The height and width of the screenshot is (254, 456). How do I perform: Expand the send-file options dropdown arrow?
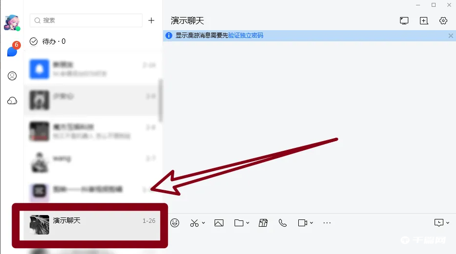pos(248,223)
